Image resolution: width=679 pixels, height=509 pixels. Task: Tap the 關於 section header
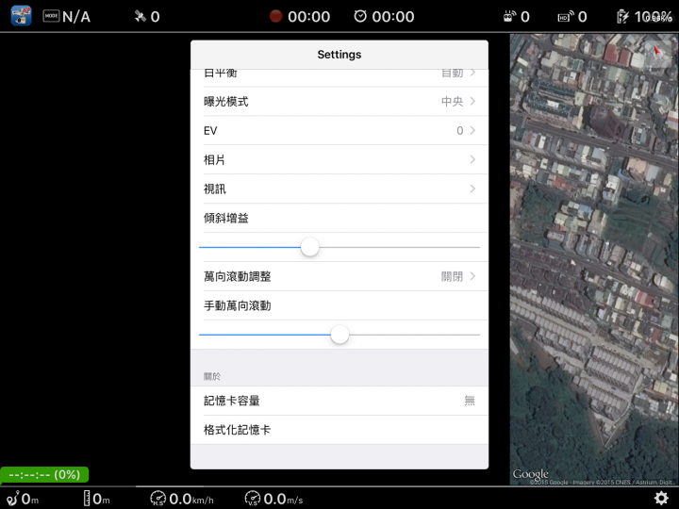pos(212,376)
